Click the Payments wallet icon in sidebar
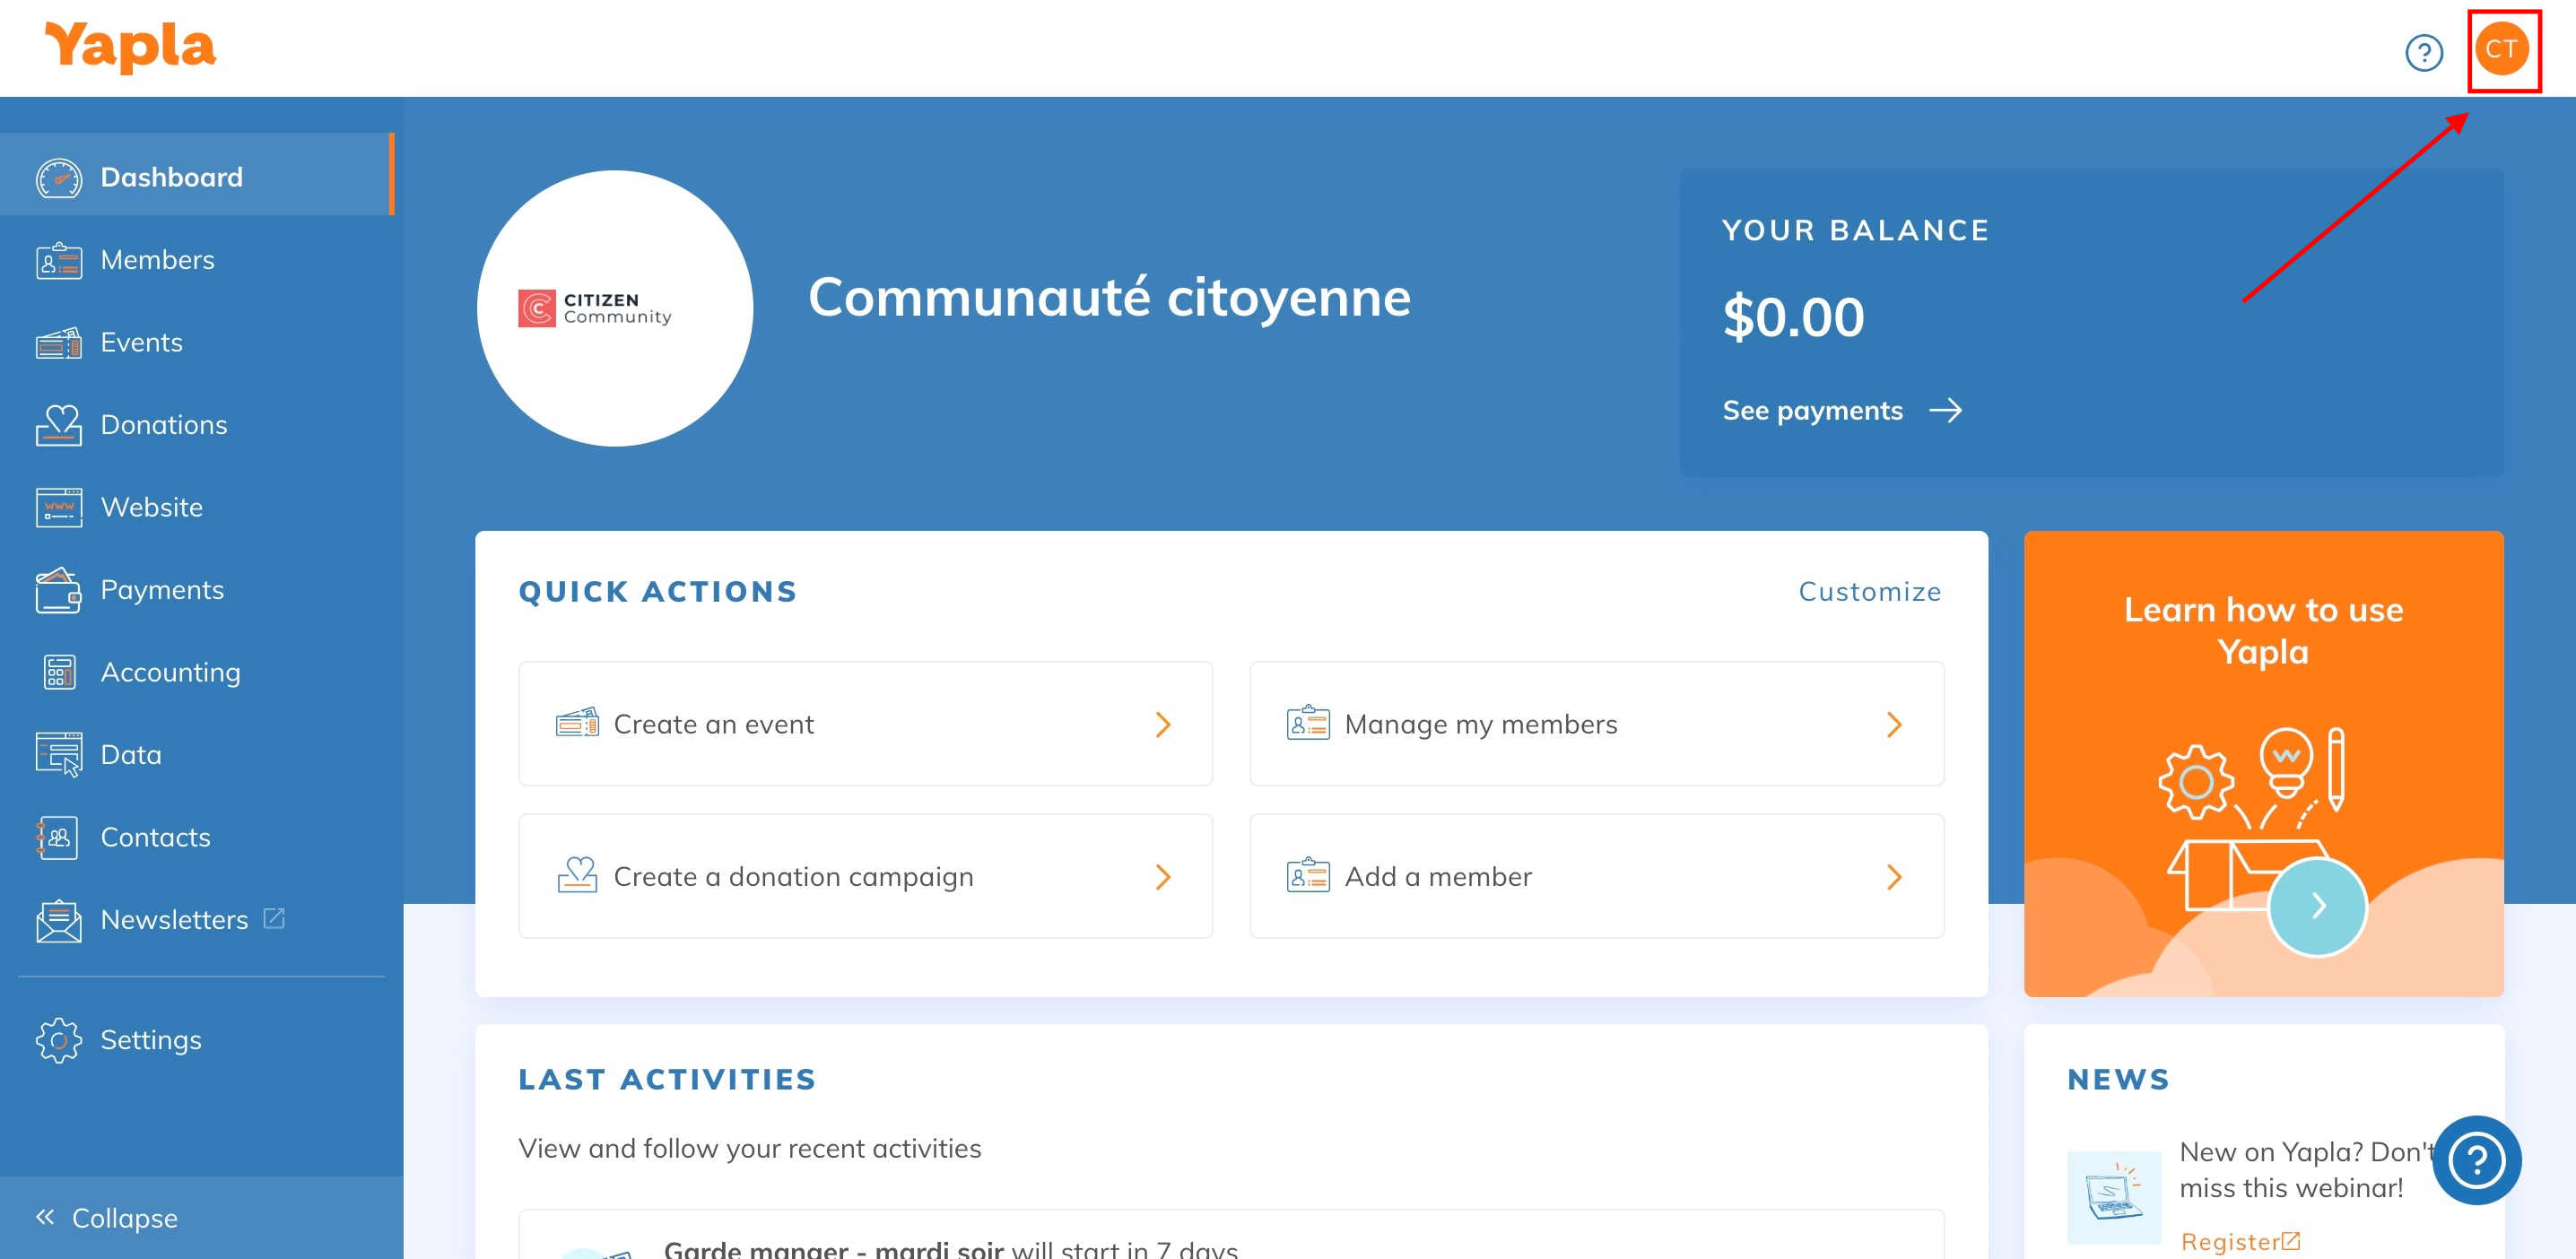Image resolution: width=2576 pixels, height=1259 pixels. (x=59, y=590)
